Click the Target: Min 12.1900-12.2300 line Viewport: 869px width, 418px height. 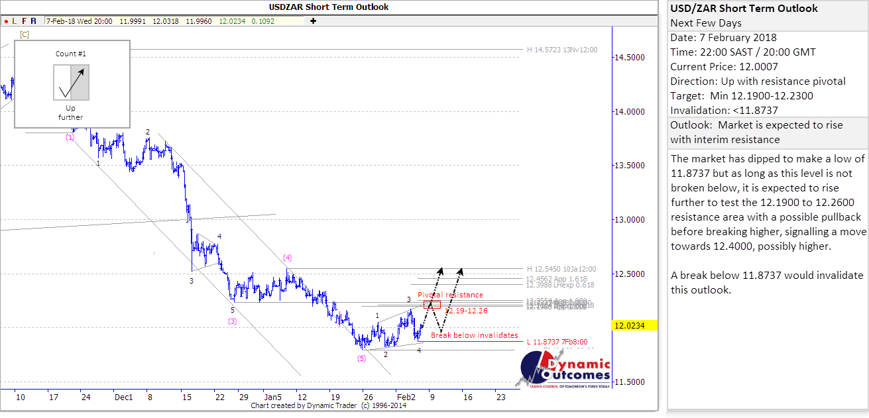click(742, 96)
